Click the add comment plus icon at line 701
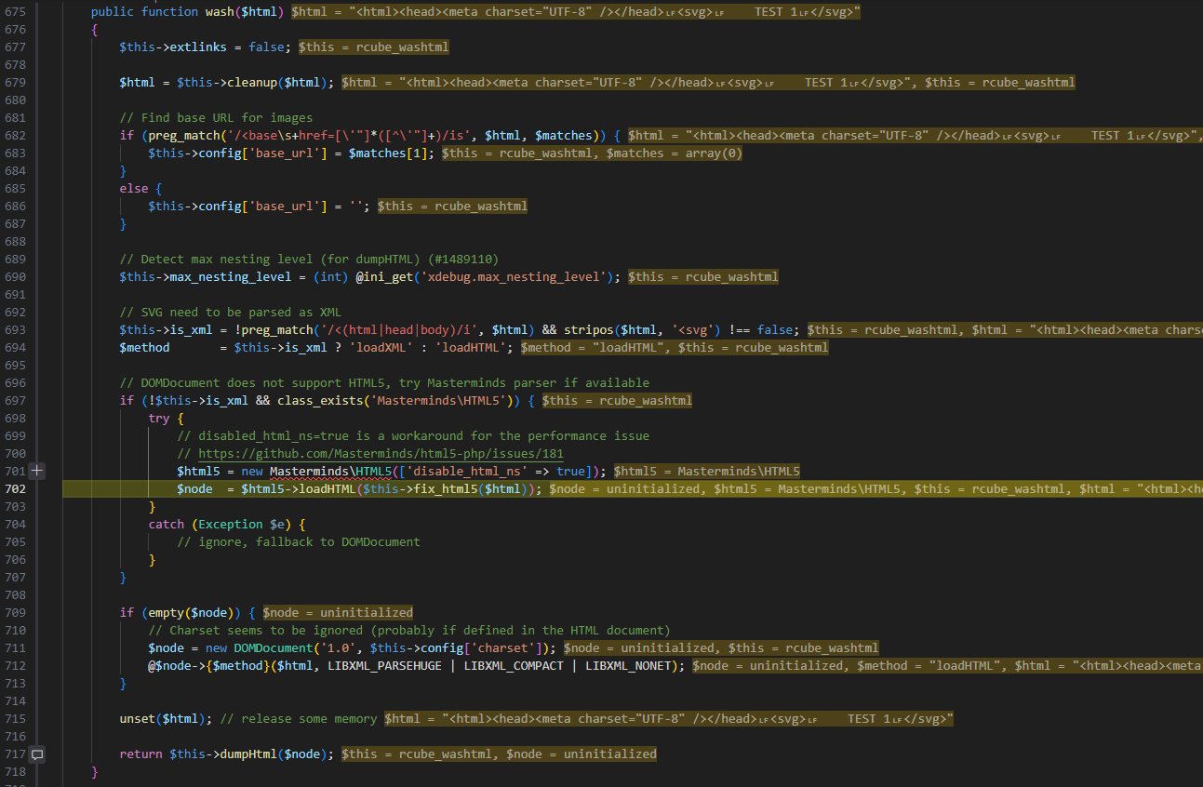This screenshot has height=787, width=1203. [37, 471]
